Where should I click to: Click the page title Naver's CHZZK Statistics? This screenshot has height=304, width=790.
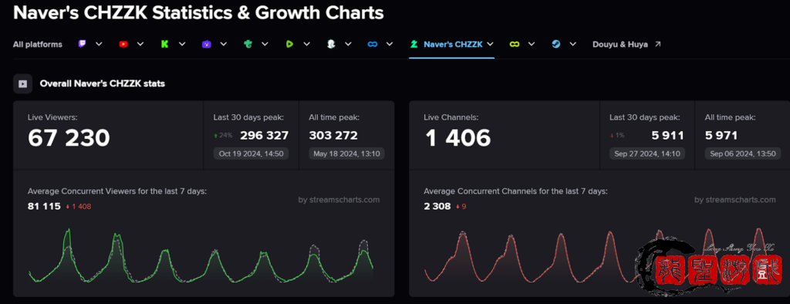198,12
